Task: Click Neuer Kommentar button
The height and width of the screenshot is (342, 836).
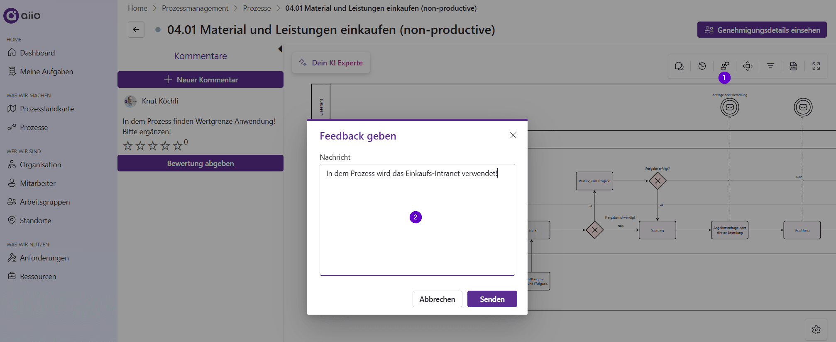Action: (200, 79)
